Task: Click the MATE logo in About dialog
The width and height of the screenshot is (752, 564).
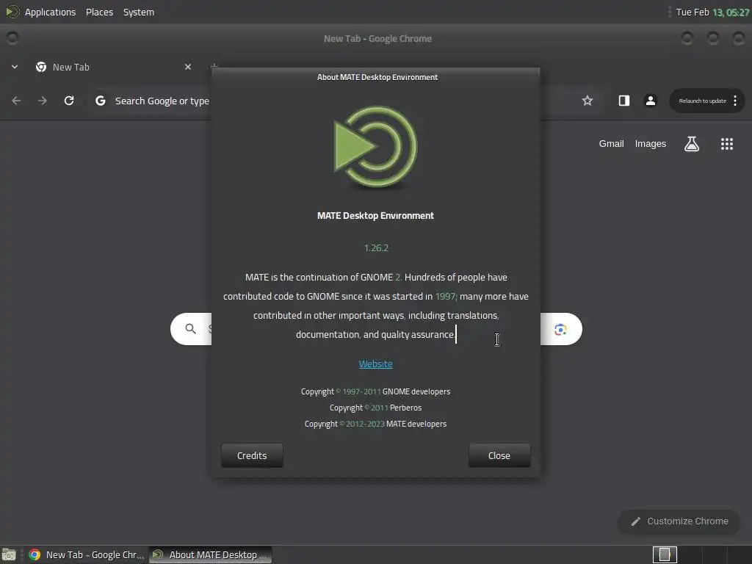Action: [x=375, y=147]
